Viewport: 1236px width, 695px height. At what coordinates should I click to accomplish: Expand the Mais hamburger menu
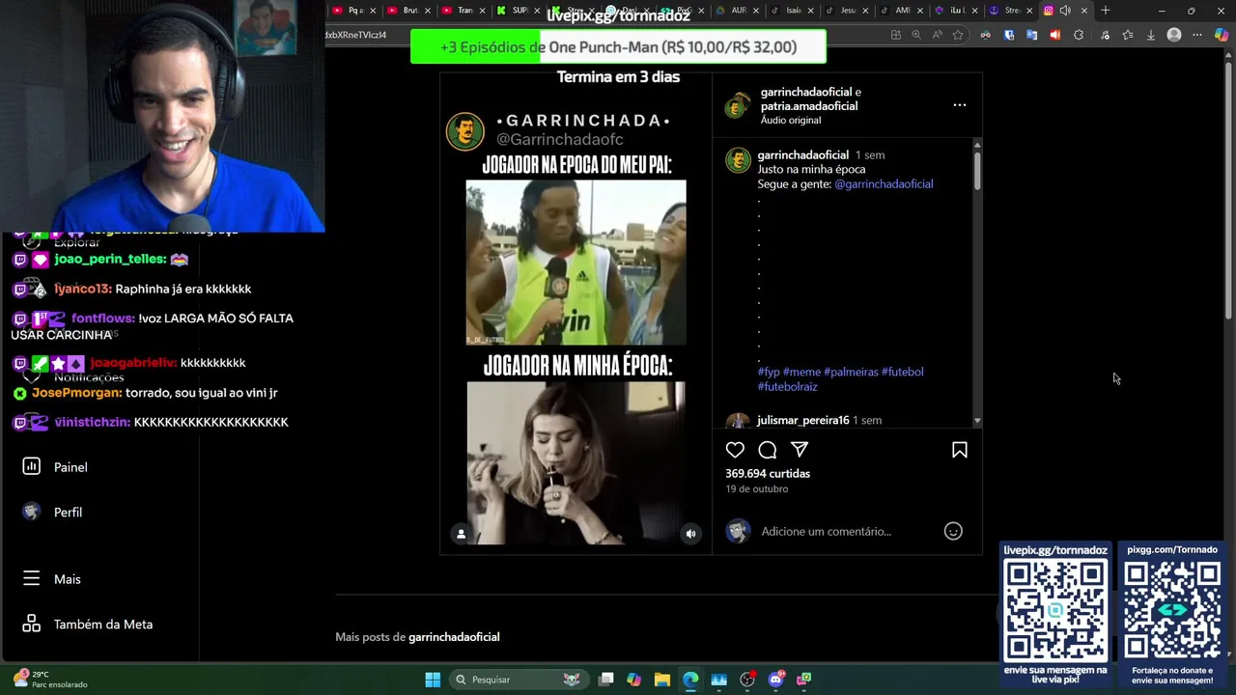(x=52, y=579)
